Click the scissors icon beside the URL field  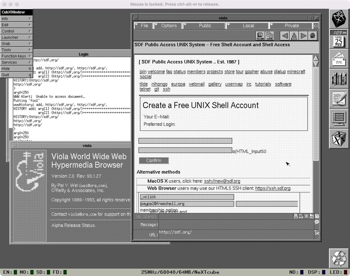point(317,233)
